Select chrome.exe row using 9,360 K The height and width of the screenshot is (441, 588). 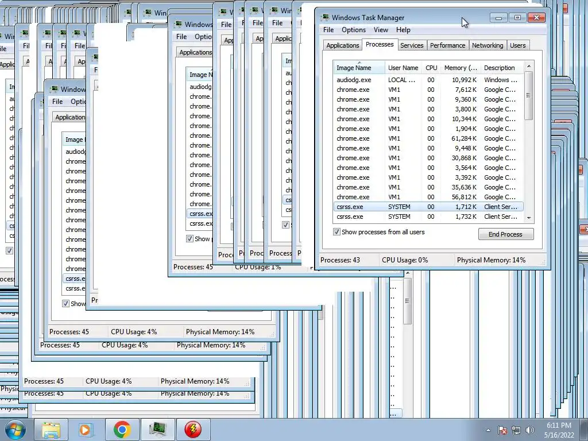coord(428,99)
